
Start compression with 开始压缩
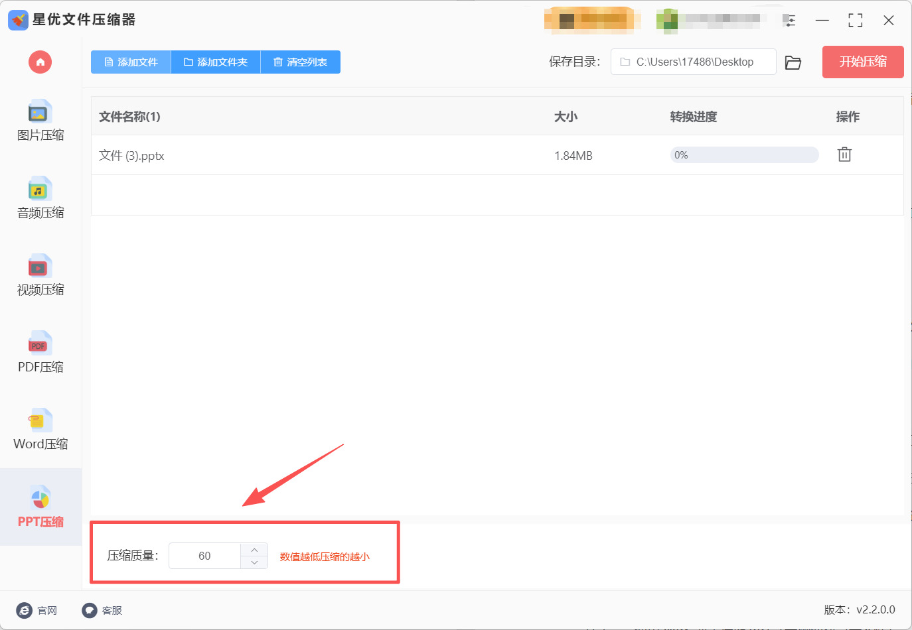863,62
